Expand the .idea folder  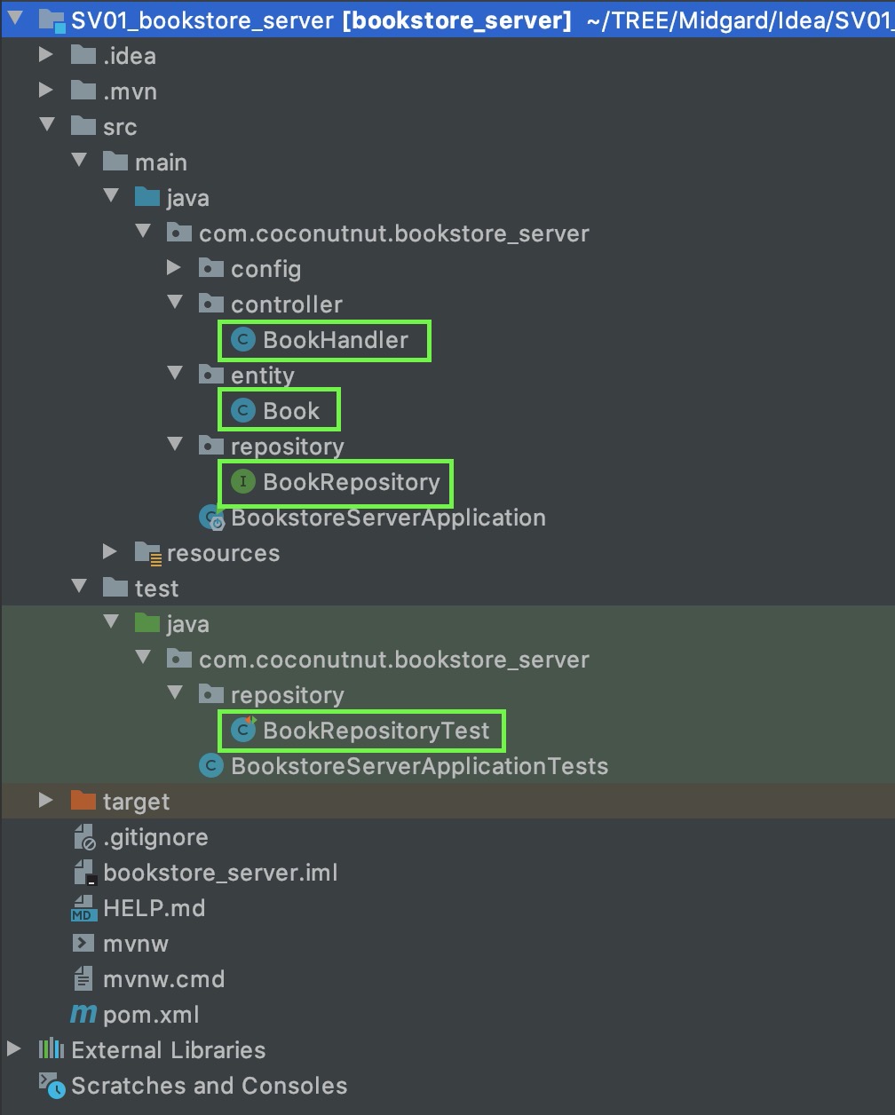[46, 56]
